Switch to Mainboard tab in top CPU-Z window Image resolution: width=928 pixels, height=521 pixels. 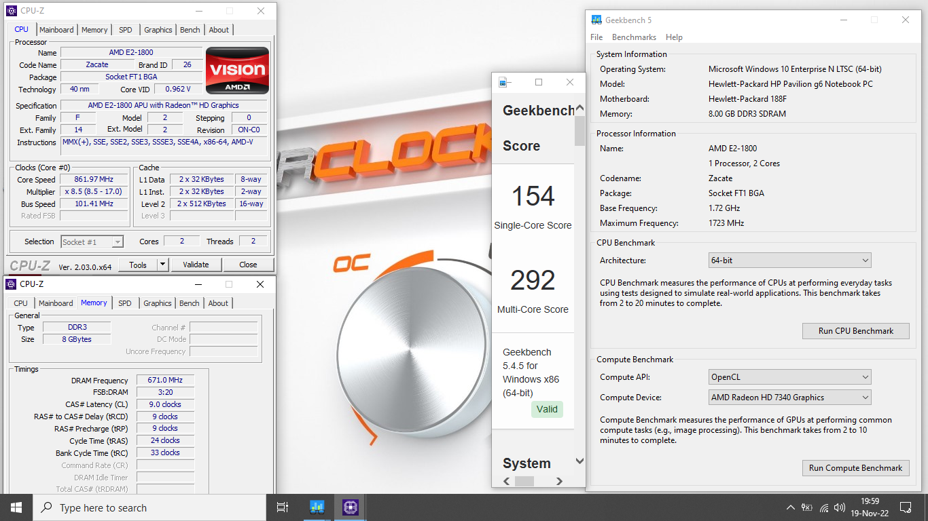(56, 30)
